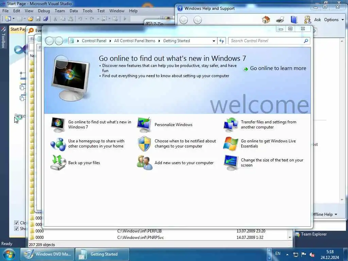Click Ask in Help and Support toolbar
Screen dimensions: 348x261
click(x=317, y=20)
